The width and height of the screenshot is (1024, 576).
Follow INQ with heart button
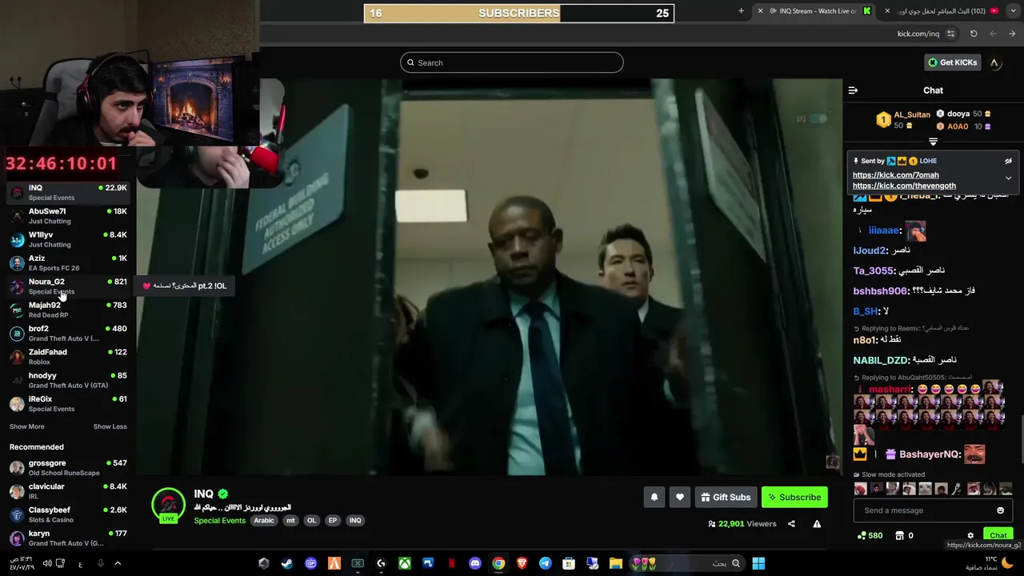[680, 498]
